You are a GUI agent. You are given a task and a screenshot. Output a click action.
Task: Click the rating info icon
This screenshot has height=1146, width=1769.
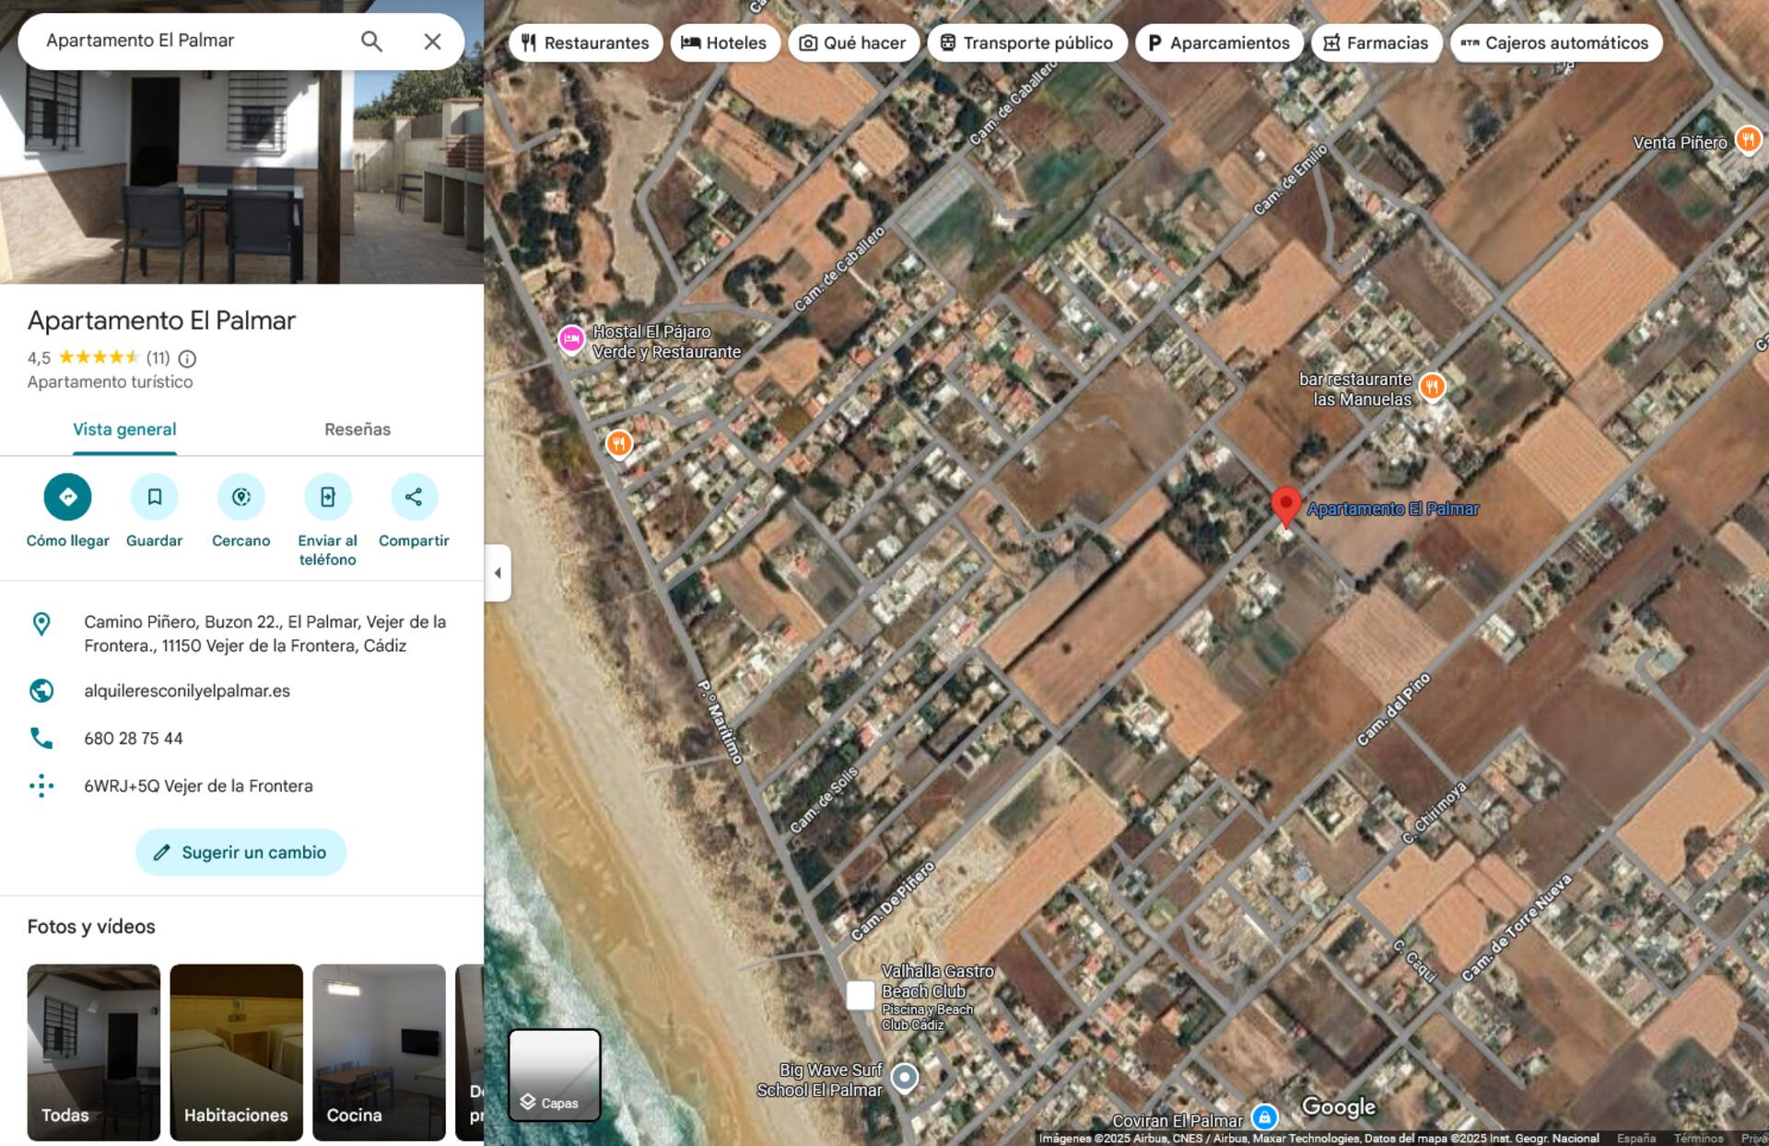click(187, 358)
